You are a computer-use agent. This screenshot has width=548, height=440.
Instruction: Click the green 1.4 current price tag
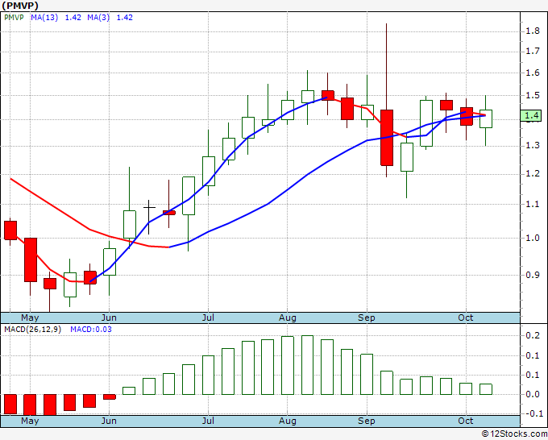pyautogui.click(x=530, y=116)
